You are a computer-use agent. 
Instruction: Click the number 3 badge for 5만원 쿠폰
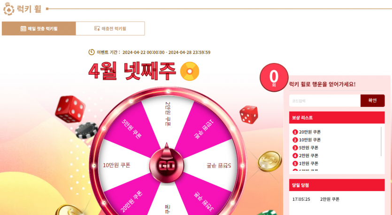click(295, 148)
